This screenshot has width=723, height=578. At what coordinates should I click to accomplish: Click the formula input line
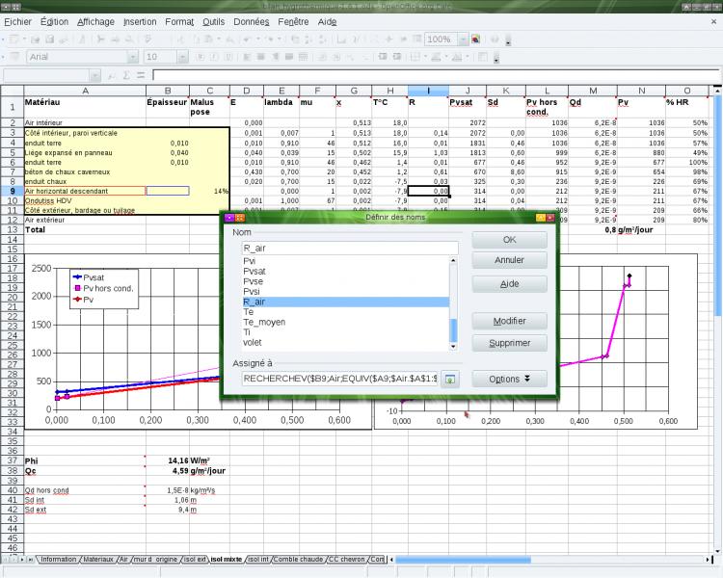pyautogui.click(x=436, y=75)
